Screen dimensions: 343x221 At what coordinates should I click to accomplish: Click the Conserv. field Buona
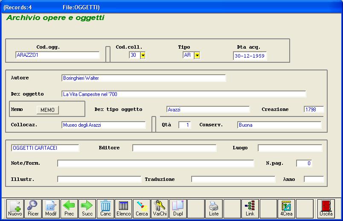tap(279, 125)
